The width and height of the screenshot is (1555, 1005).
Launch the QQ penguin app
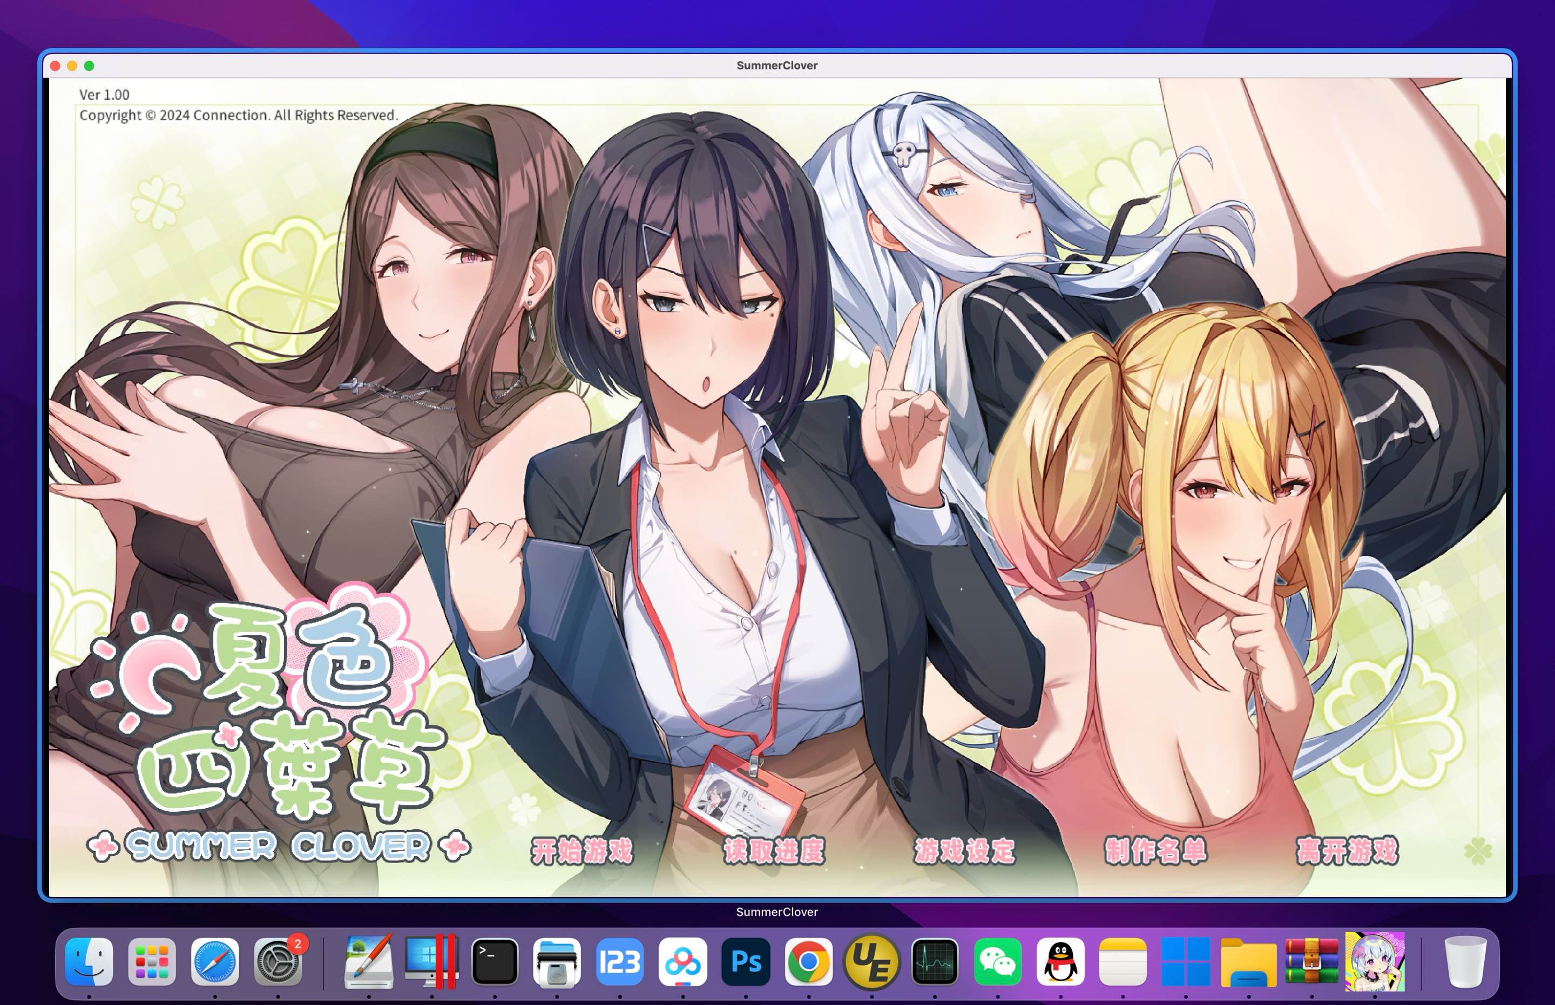[x=1060, y=962]
